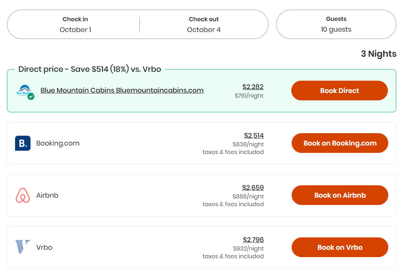
Task: Open the $2,282 direct price link
Action: 253,87
